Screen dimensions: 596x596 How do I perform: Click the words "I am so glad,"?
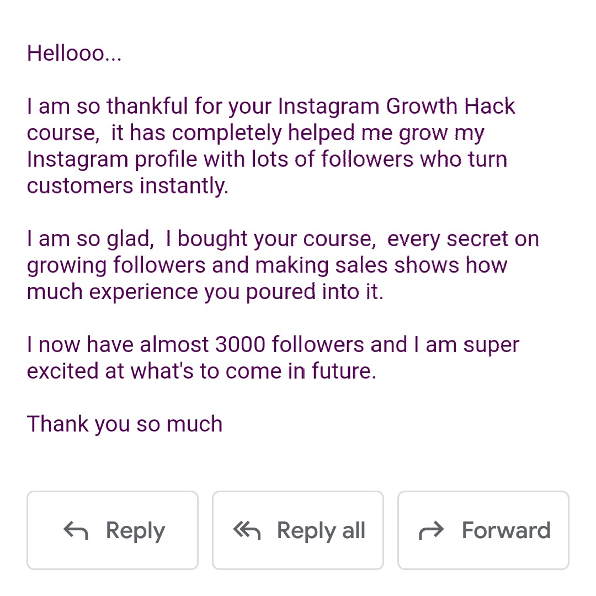pyautogui.click(x=91, y=239)
